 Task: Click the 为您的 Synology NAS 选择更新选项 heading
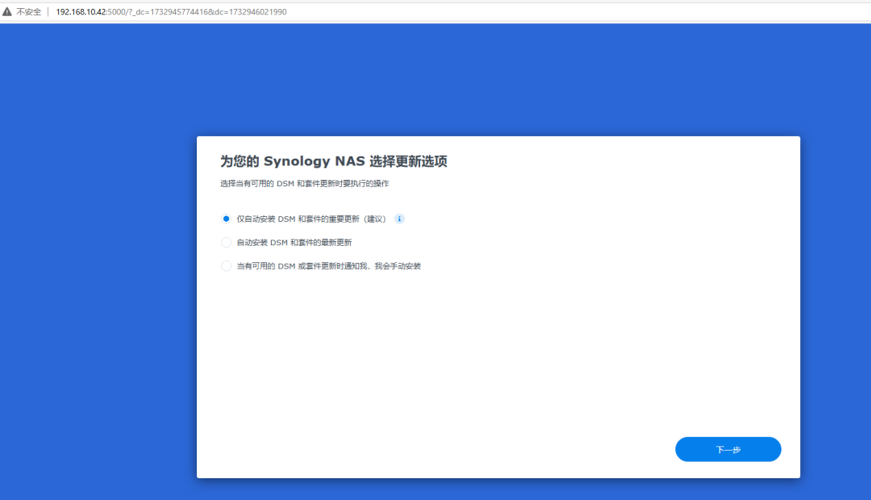tap(333, 161)
